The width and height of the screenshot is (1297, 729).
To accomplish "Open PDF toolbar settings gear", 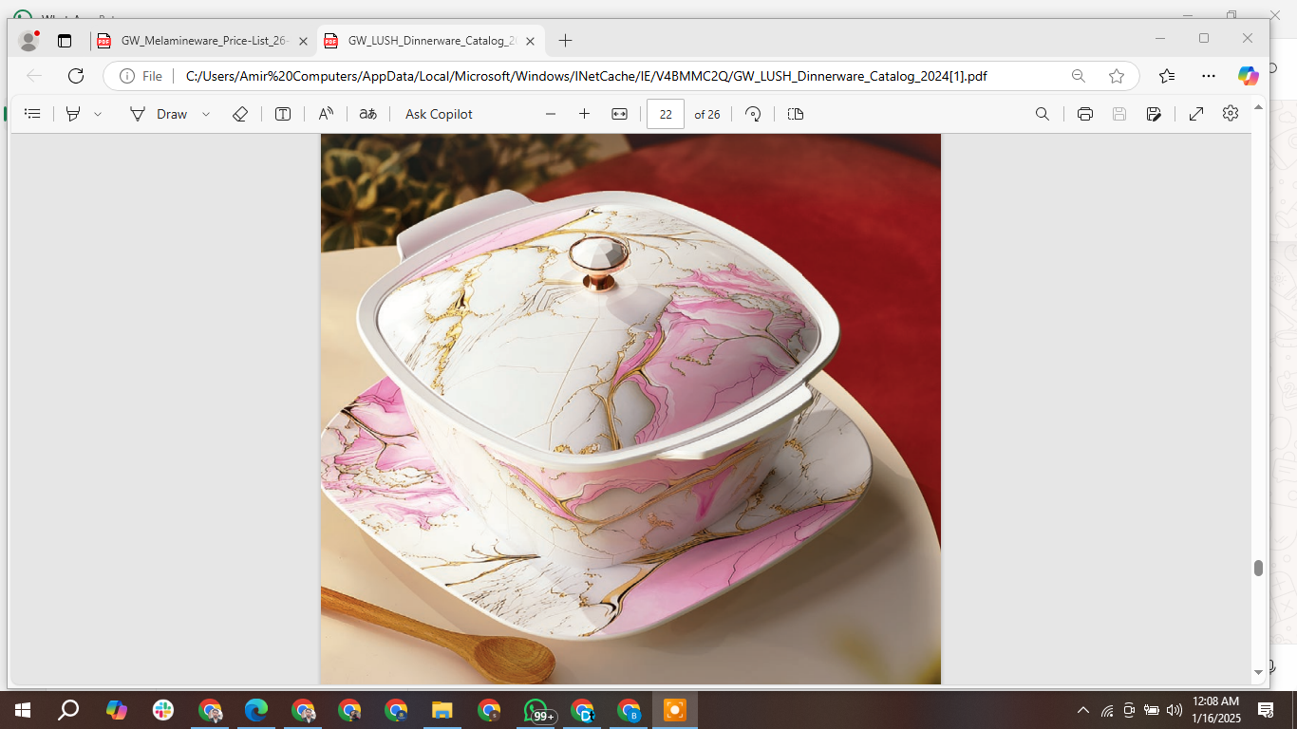I will [x=1231, y=114].
